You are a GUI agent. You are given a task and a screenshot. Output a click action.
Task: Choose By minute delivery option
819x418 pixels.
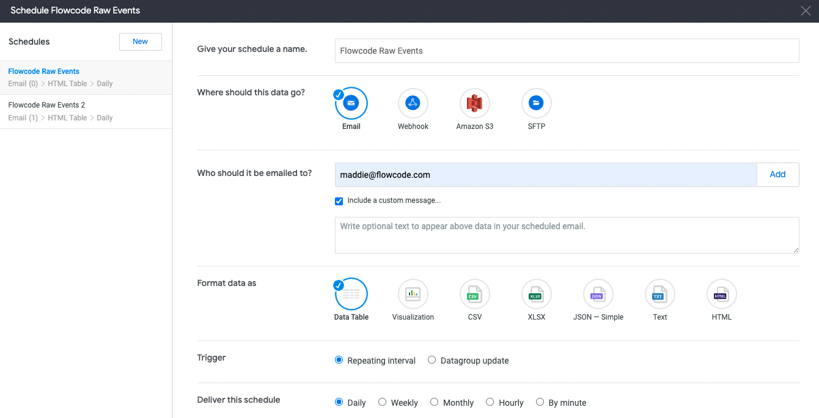[540, 403]
